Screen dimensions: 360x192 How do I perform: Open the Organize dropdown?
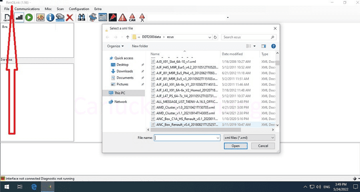115,46
